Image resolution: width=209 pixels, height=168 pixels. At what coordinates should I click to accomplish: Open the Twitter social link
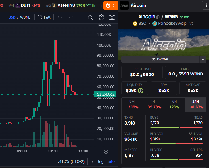(160, 59)
